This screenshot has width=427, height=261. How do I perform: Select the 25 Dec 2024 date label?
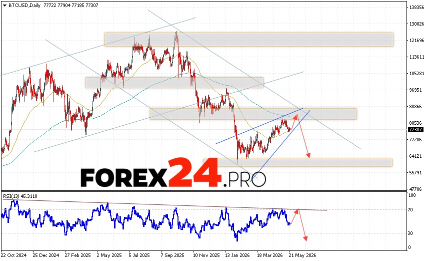(x=46, y=255)
